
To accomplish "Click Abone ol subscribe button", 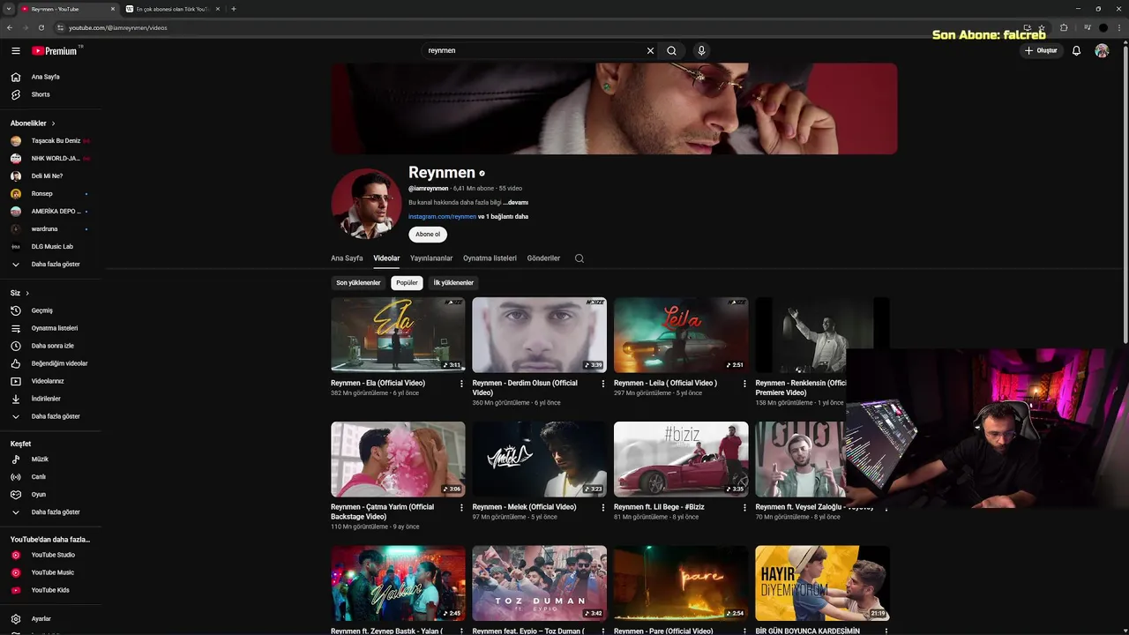I will point(428,235).
